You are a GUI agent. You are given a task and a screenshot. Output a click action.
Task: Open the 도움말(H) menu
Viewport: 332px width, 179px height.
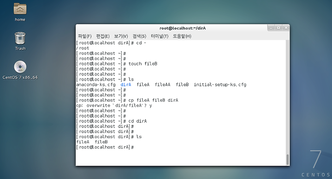point(182,36)
